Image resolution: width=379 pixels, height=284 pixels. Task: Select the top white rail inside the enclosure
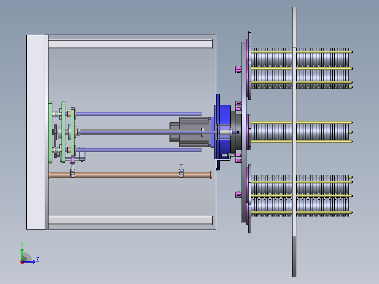click(x=130, y=44)
